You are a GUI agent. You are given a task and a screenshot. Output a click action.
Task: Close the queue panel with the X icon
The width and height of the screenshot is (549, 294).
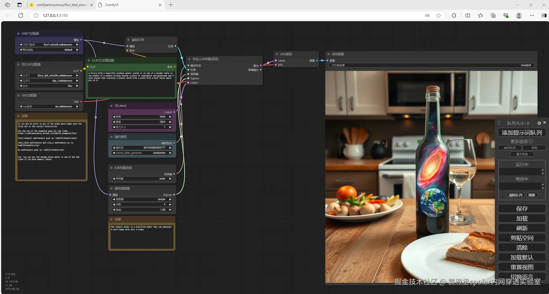[544, 123]
